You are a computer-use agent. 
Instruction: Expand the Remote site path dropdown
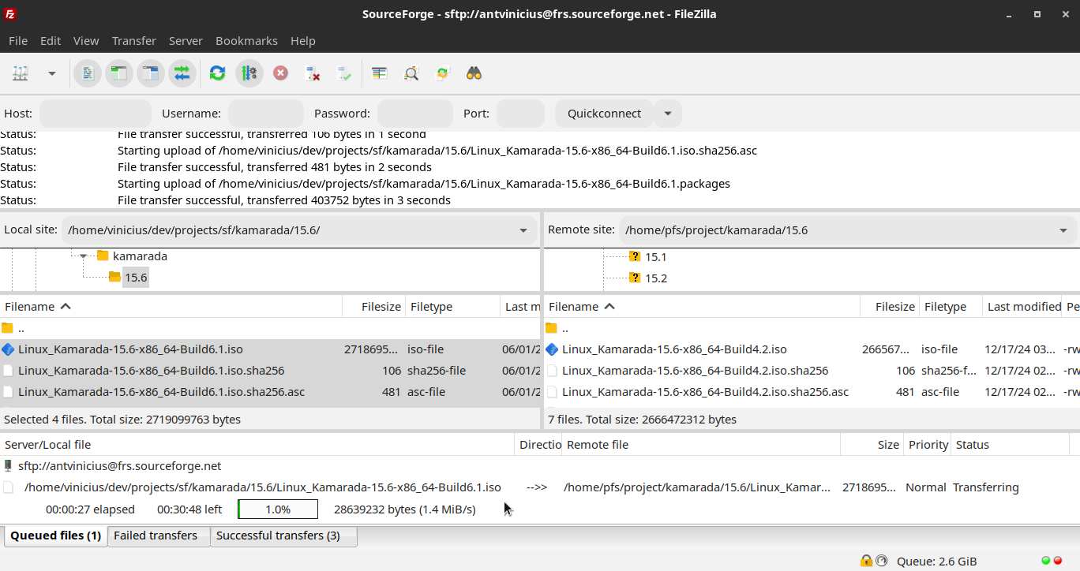(1063, 230)
